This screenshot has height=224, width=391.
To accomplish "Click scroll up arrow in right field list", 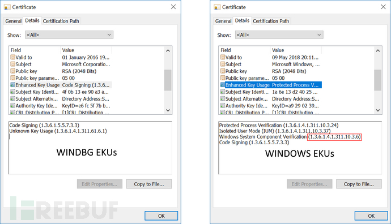I will pyautogui.click(x=378, y=51).
